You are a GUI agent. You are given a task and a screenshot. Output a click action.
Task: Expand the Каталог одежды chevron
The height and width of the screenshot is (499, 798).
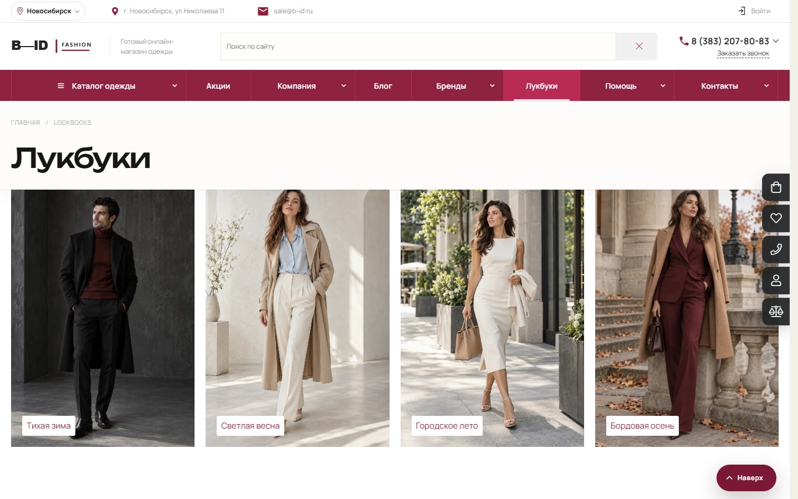[175, 86]
